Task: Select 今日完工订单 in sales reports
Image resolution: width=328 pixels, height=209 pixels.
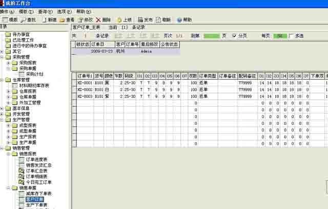Action: (38, 182)
